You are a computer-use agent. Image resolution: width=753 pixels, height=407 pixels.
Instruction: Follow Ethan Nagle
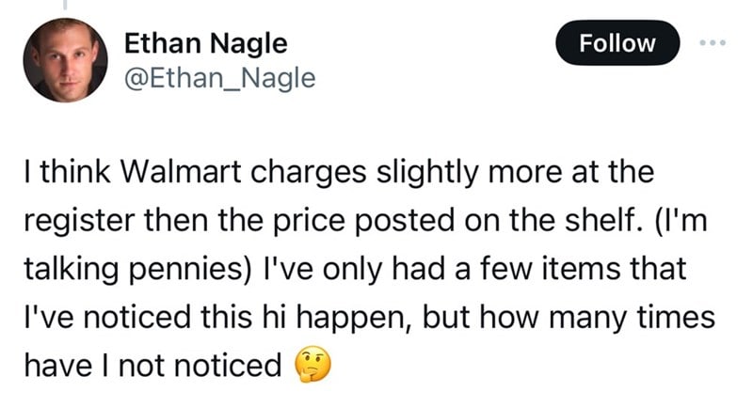pos(617,42)
